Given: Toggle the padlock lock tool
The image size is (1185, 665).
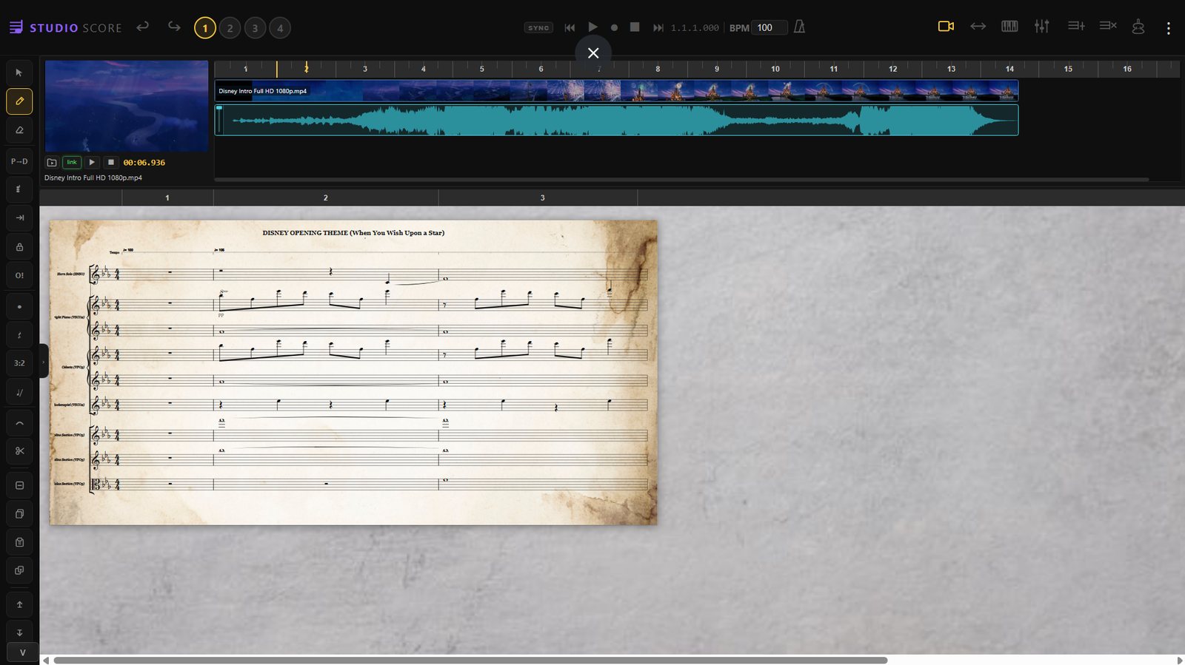Looking at the screenshot, I should pos(19,247).
